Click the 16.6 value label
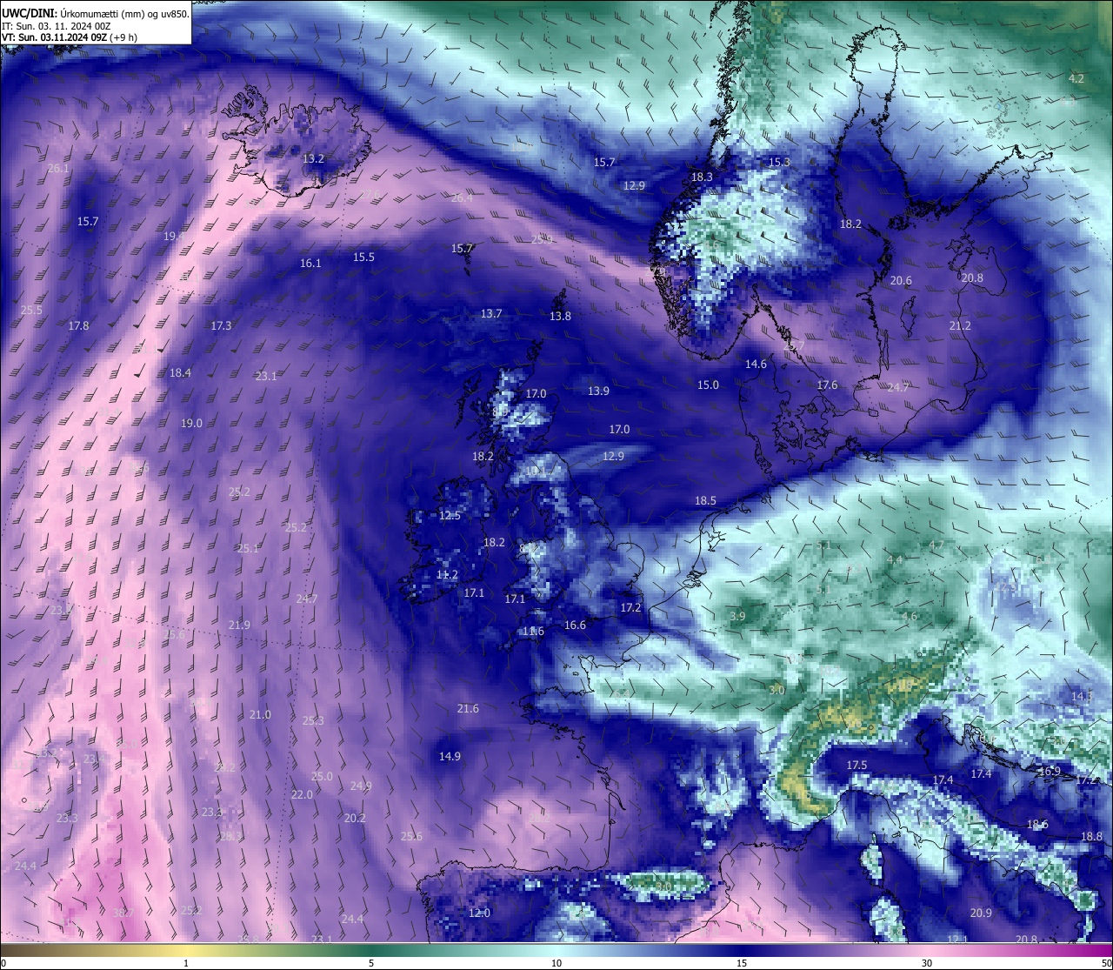 (575, 625)
